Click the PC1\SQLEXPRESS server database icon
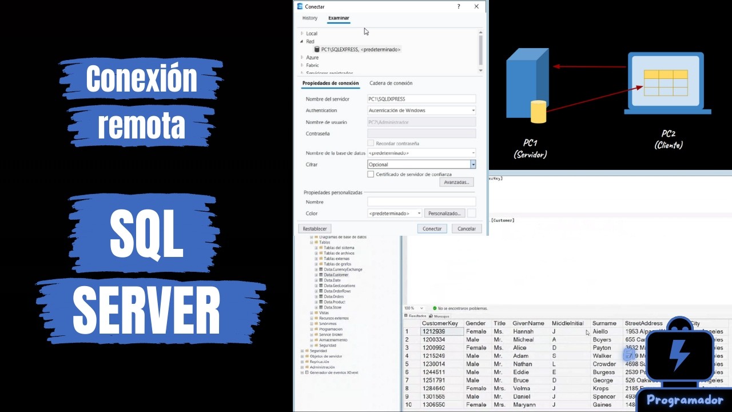 pos(317,50)
